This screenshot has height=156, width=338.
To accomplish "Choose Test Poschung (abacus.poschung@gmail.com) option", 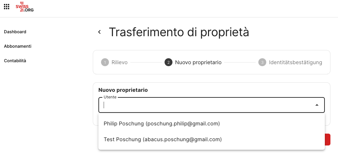I will 163,139.
